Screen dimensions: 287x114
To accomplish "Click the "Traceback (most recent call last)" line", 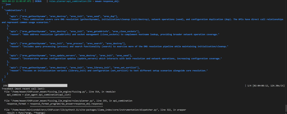I will [23, 89].
